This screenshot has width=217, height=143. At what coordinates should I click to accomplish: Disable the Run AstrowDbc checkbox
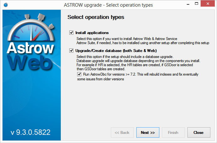point(79,74)
